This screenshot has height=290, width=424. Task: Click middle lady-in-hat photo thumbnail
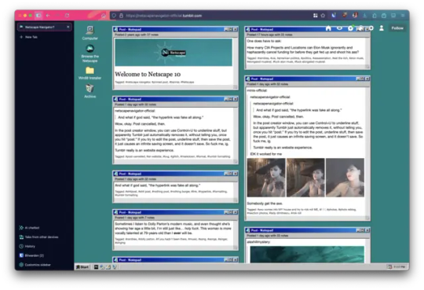click(305, 178)
